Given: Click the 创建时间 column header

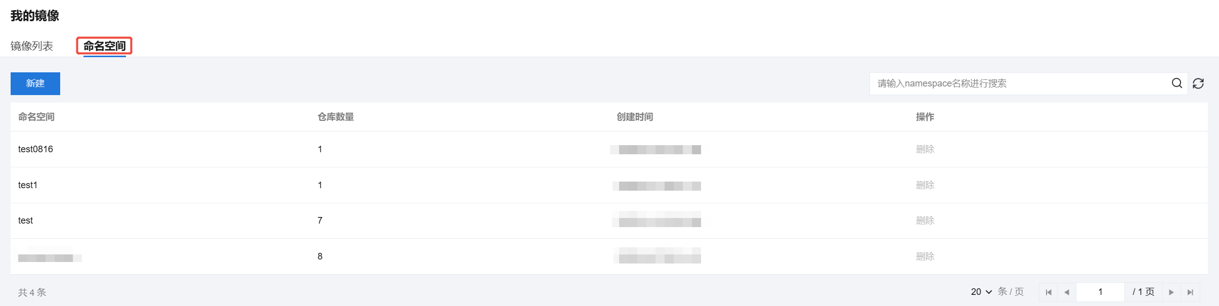Looking at the screenshot, I should coord(634,117).
